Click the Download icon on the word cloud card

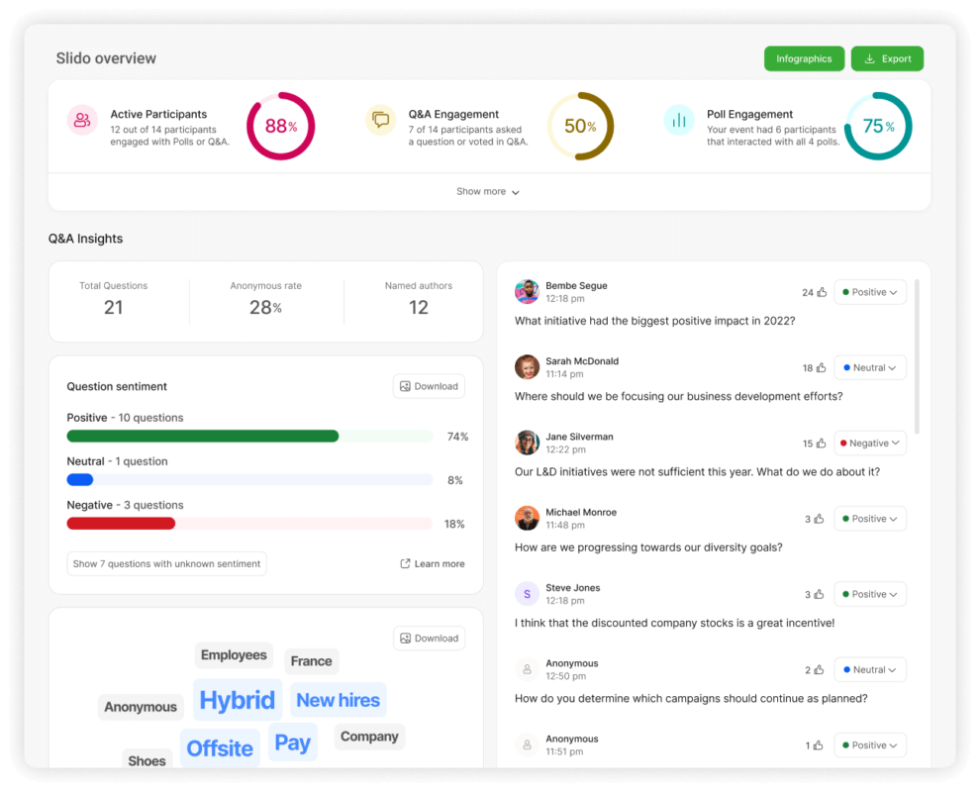coord(406,638)
